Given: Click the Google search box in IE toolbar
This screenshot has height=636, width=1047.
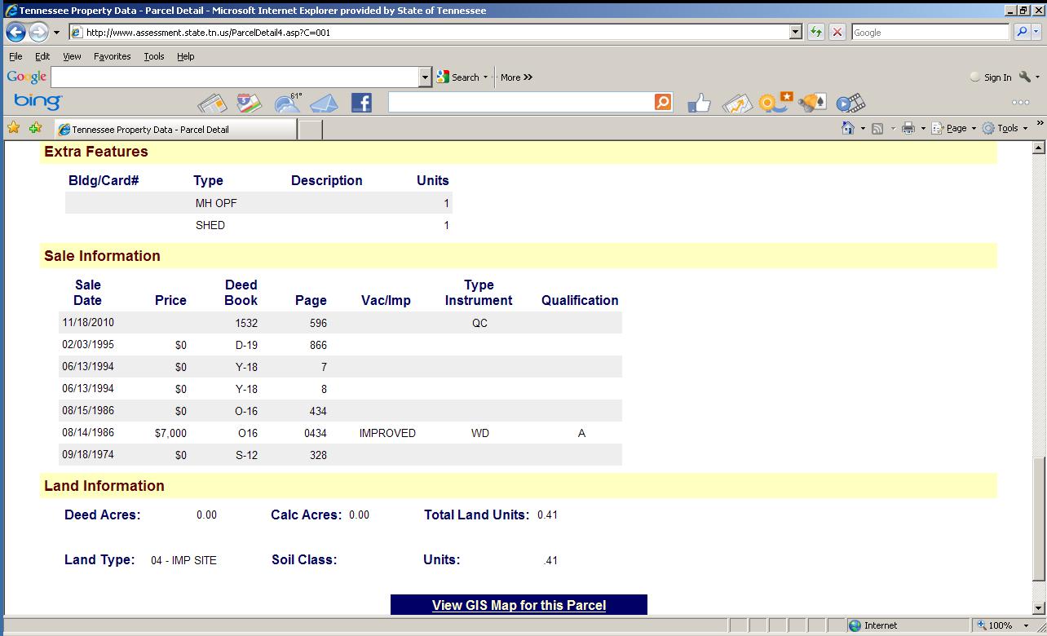Looking at the screenshot, I should (x=930, y=33).
